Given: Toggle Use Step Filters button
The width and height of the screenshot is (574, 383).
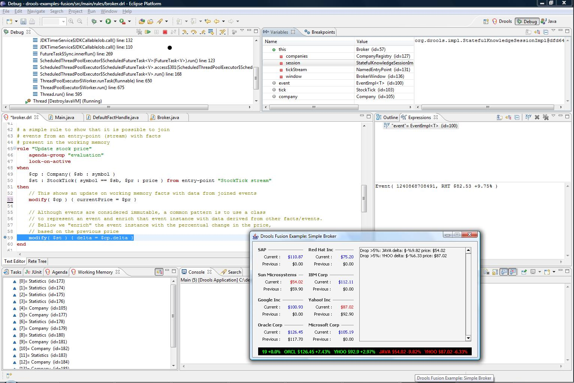Looking at the screenshot, I should click(222, 32).
